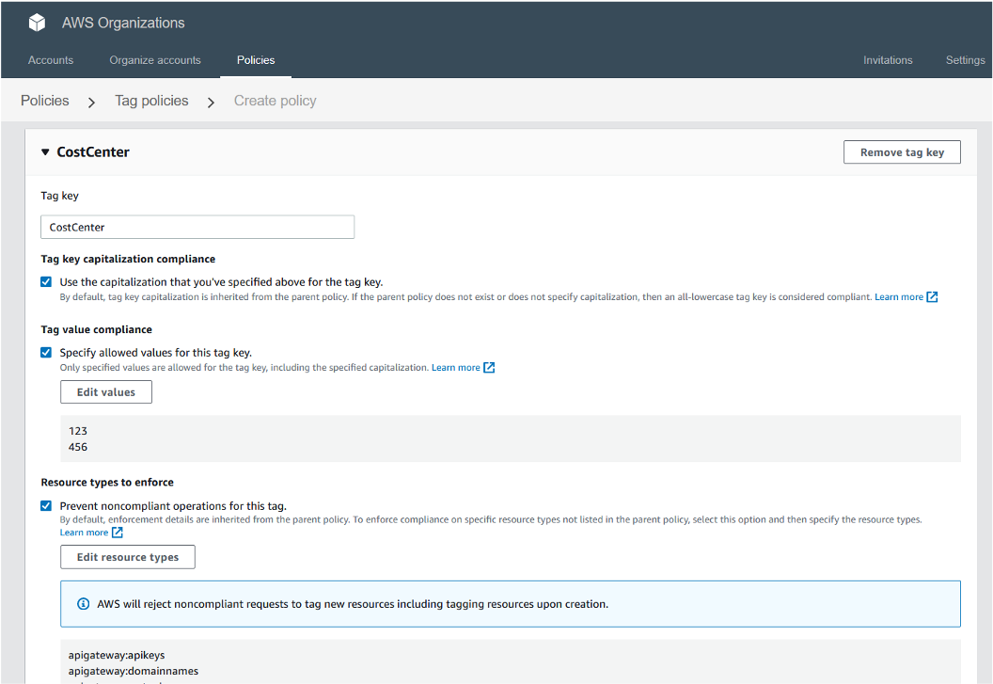Uncheck tag key capitalization compliance checkbox
The height and width of the screenshot is (684, 993).
coord(46,282)
